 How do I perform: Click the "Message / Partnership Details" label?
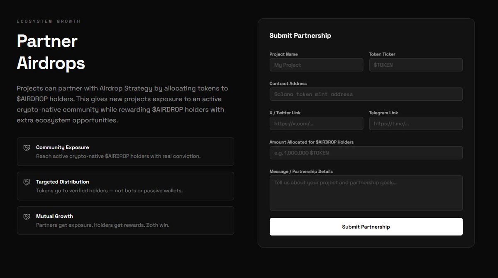(x=301, y=172)
